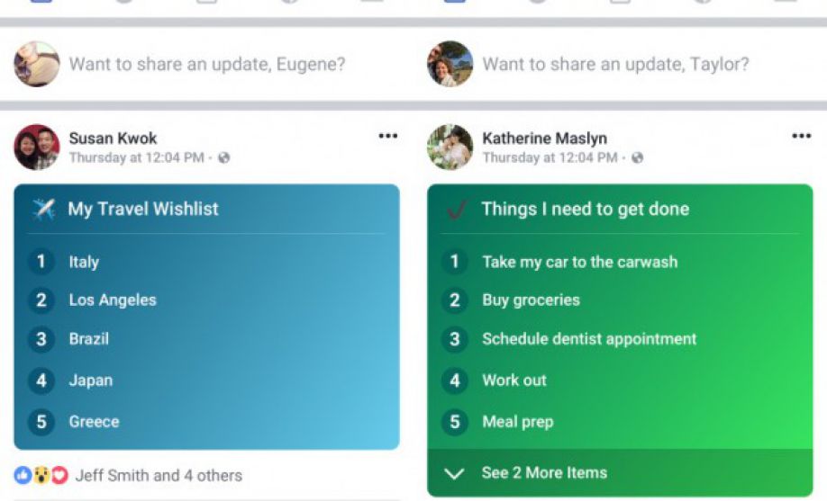Open Susan Kwok's profile name link

[x=113, y=138]
